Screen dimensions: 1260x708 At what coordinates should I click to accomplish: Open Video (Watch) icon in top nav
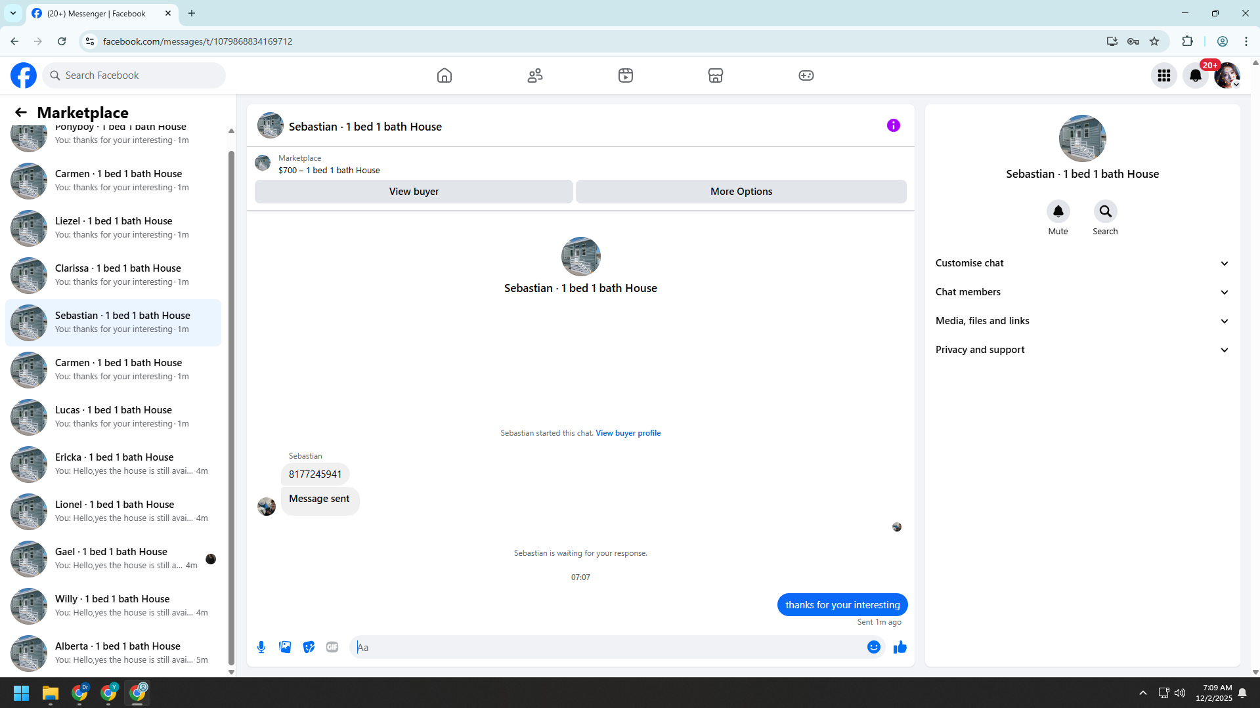pyautogui.click(x=626, y=75)
